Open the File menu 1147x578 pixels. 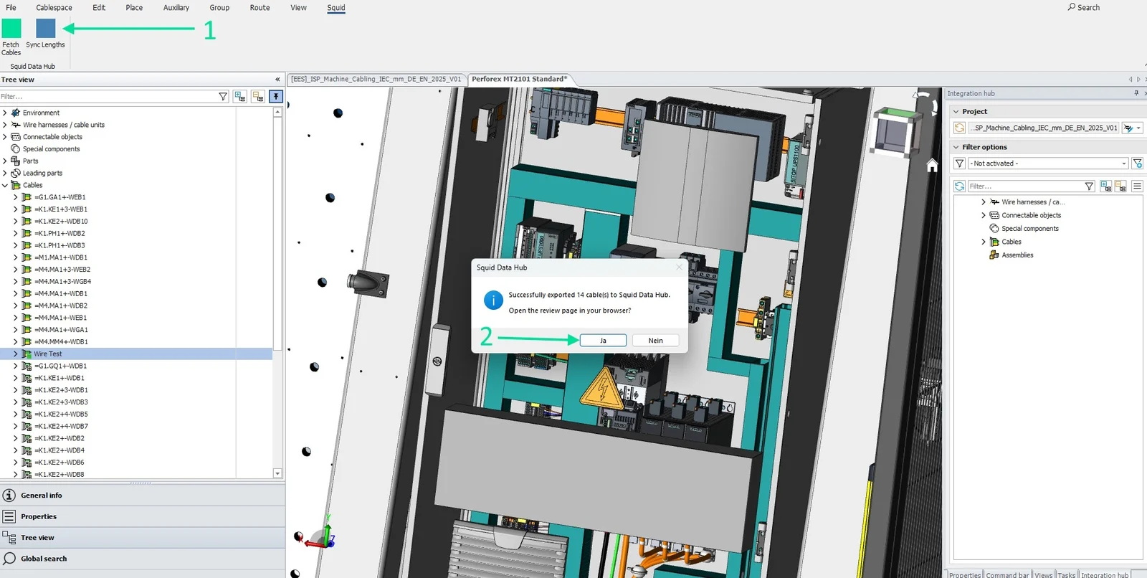click(x=11, y=8)
